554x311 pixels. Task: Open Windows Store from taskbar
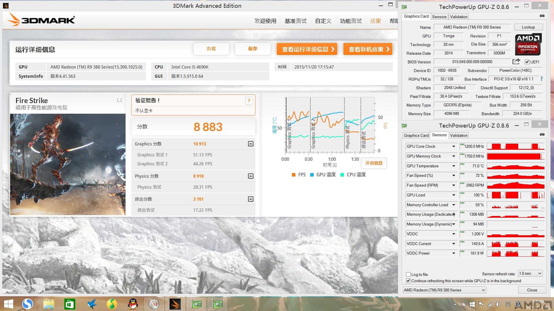click(x=70, y=304)
